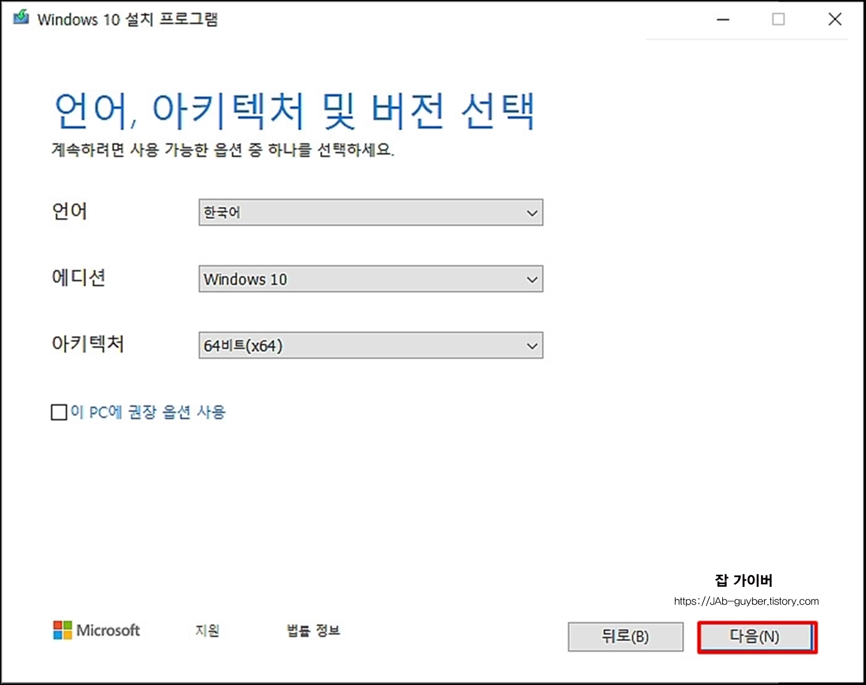Open the 아키텍처 dropdown showing 64비트(x64)
The width and height of the screenshot is (866, 685).
pos(370,345)
